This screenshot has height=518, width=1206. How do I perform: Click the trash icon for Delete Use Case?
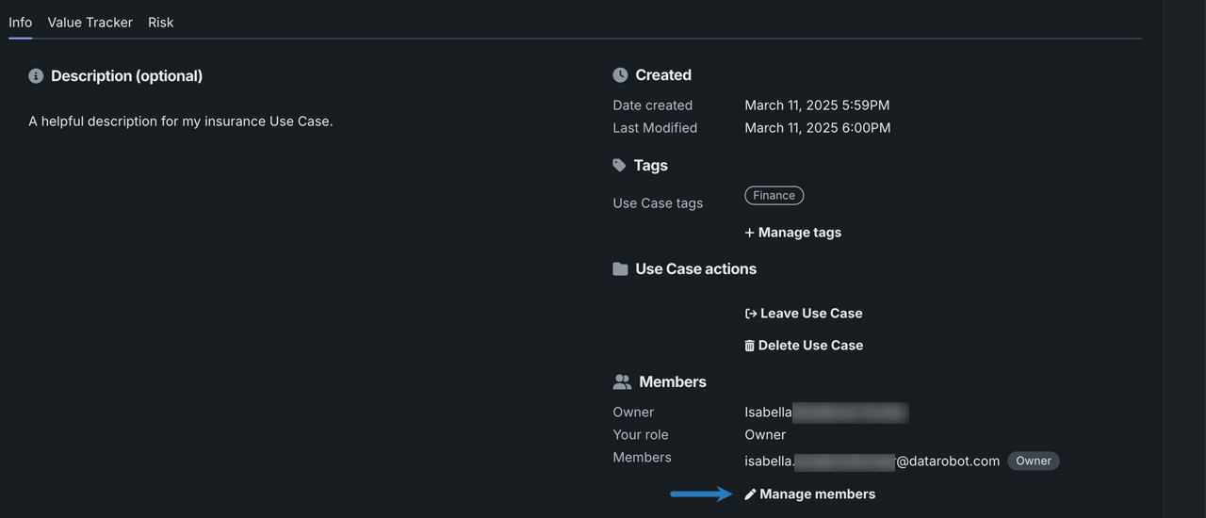tap(750, 346)
